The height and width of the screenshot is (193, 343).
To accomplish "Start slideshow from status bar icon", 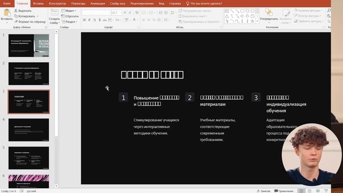I will [326, 191].
